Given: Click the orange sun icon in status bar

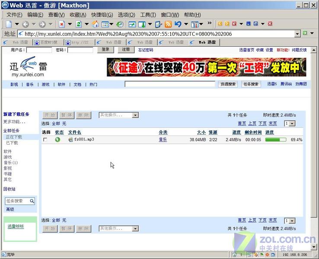Looking at the screenshot, I should click(x=267, y=255).
